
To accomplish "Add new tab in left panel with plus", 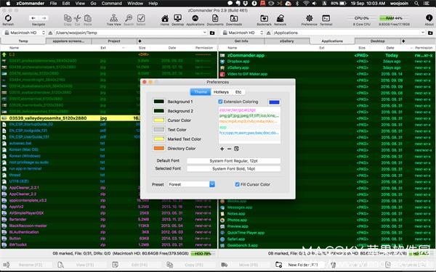I will point(140,41).
